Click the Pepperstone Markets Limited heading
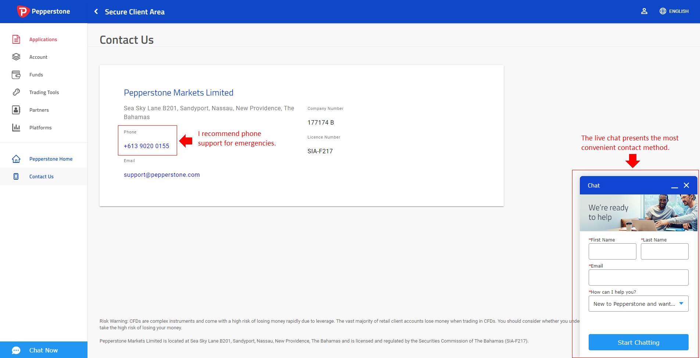The width and height of the screenshot is (700, 358). pos(179,93)
